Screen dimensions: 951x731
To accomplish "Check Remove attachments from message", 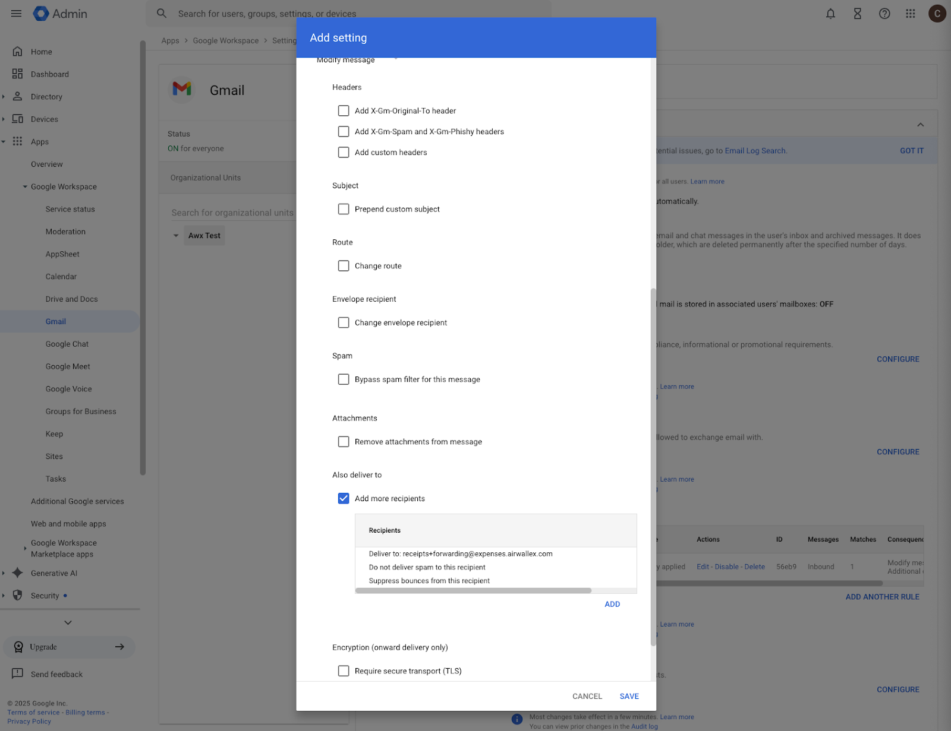I will coord(344,441).
